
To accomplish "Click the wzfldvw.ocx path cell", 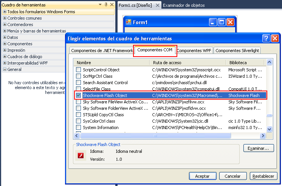I will pos(179,108).
